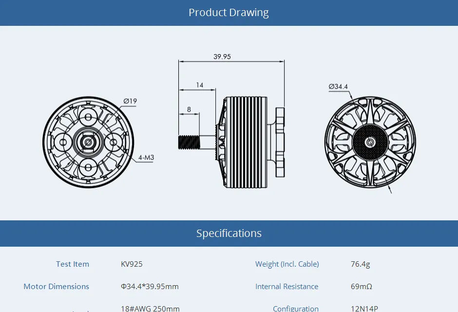Click the Ø34.4 diameter label
This screenshot has width=458, height=312.
(x=338, y=86)
